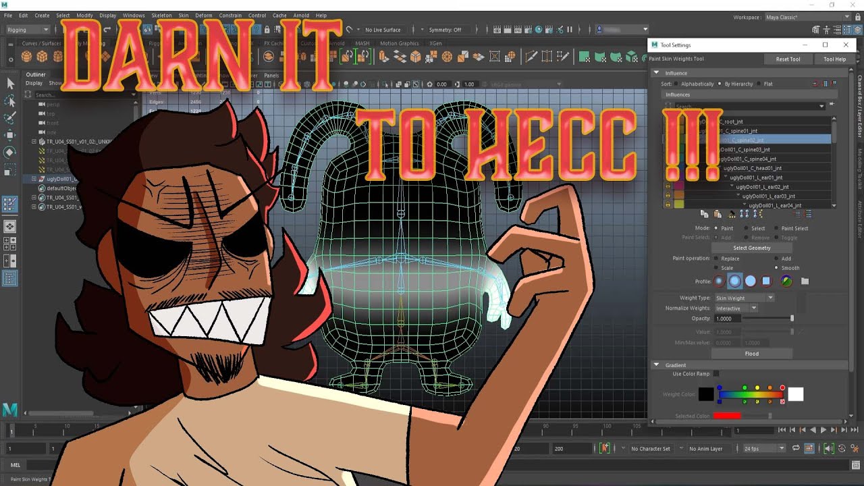Click the Invert Selection list icon

[x=808, y=214]
